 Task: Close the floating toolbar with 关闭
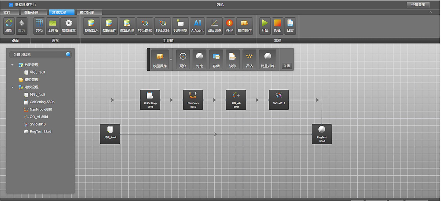(x=287, y=66)
